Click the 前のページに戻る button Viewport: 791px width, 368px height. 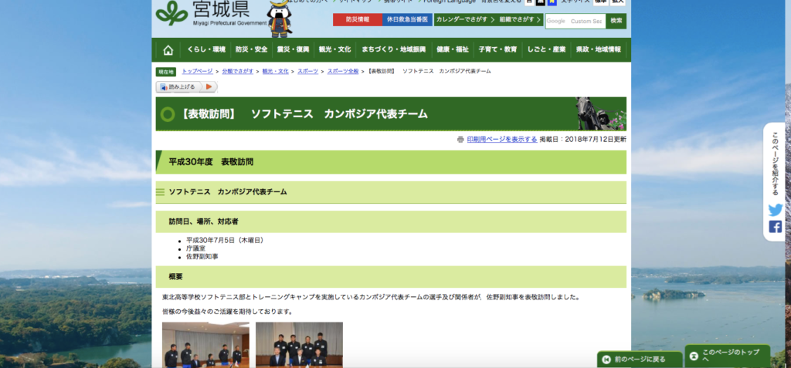640,360
